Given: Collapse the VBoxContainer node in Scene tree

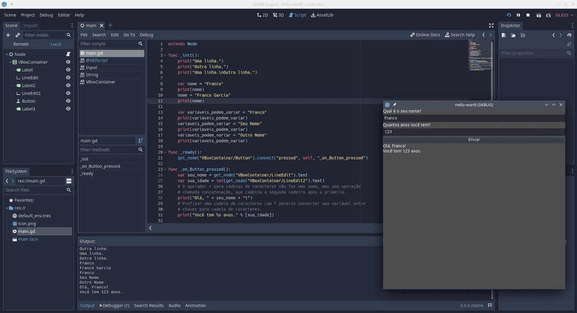Looking at the screenshot, I should [11, 62].
